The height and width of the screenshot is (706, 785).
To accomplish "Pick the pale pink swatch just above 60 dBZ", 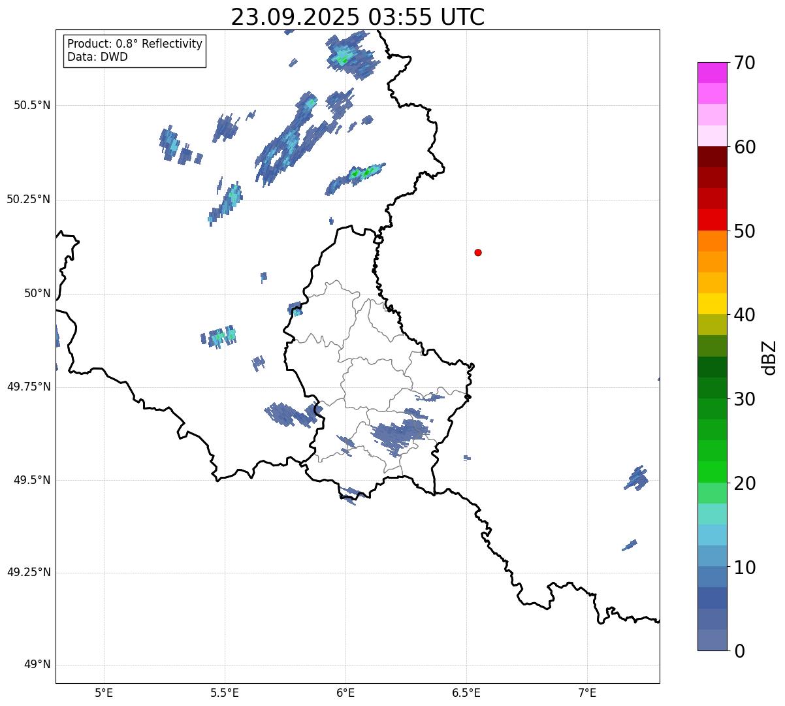I will coord(713,136).
